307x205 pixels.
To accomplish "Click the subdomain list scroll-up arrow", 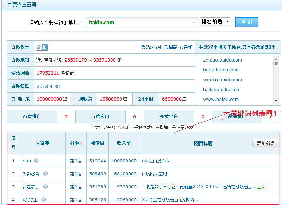I will [x=276, y=59].
